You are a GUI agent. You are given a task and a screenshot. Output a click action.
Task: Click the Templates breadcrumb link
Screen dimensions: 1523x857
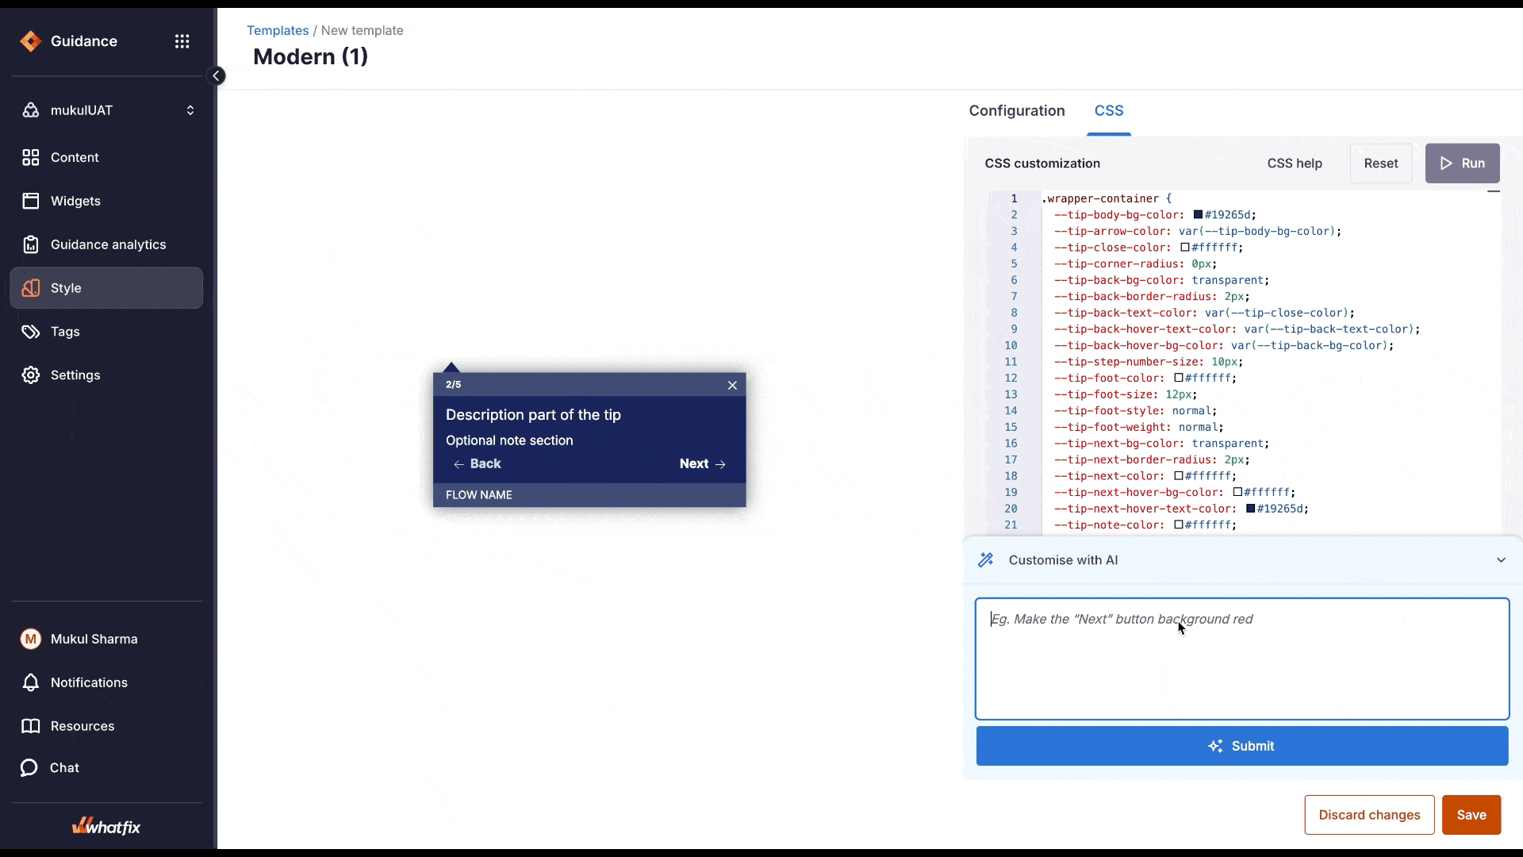click(x=278, y=31)
